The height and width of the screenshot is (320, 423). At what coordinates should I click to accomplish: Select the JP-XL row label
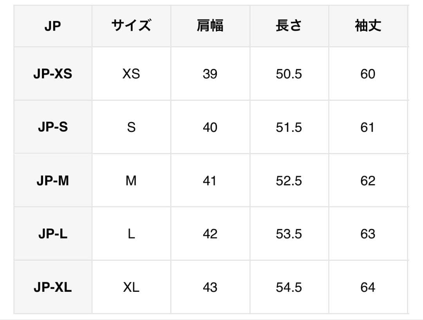click(53, 288)
